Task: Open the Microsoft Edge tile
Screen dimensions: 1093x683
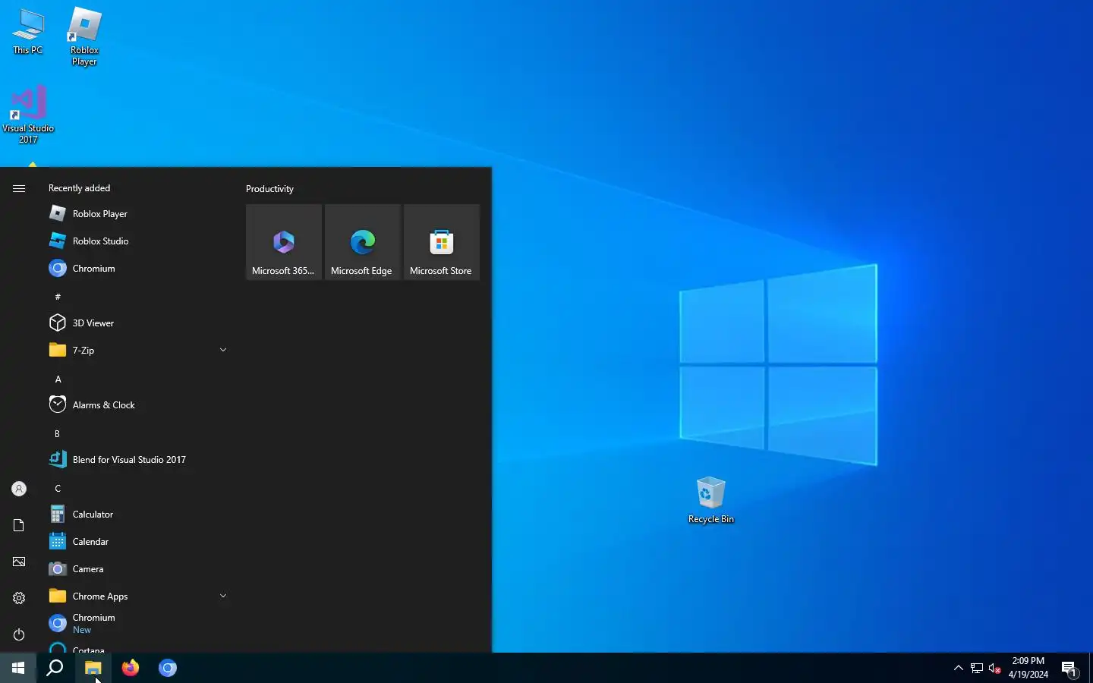Action: (x=363, y=242)
